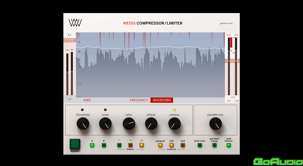Expand the left meter panel with the >> arrow

70,99
